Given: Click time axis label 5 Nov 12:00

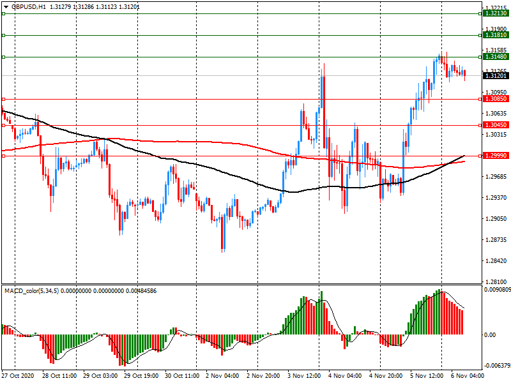Looking at the screenshot, I should [427, 376].
